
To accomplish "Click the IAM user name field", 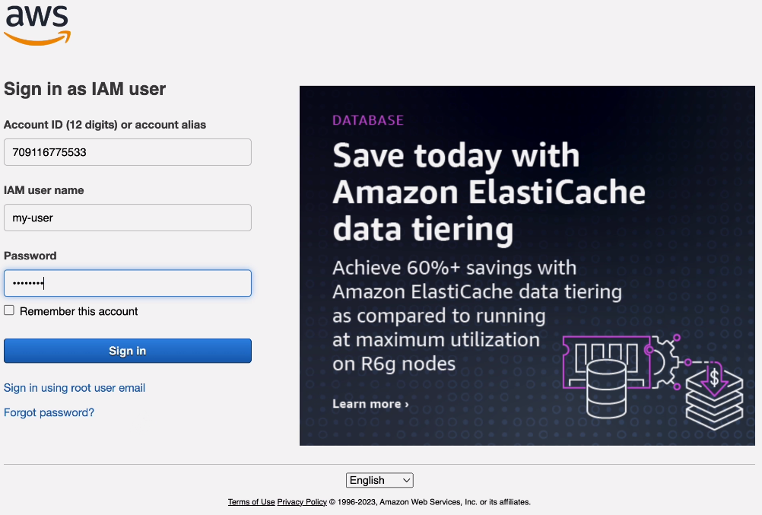I will click(127, 218).
